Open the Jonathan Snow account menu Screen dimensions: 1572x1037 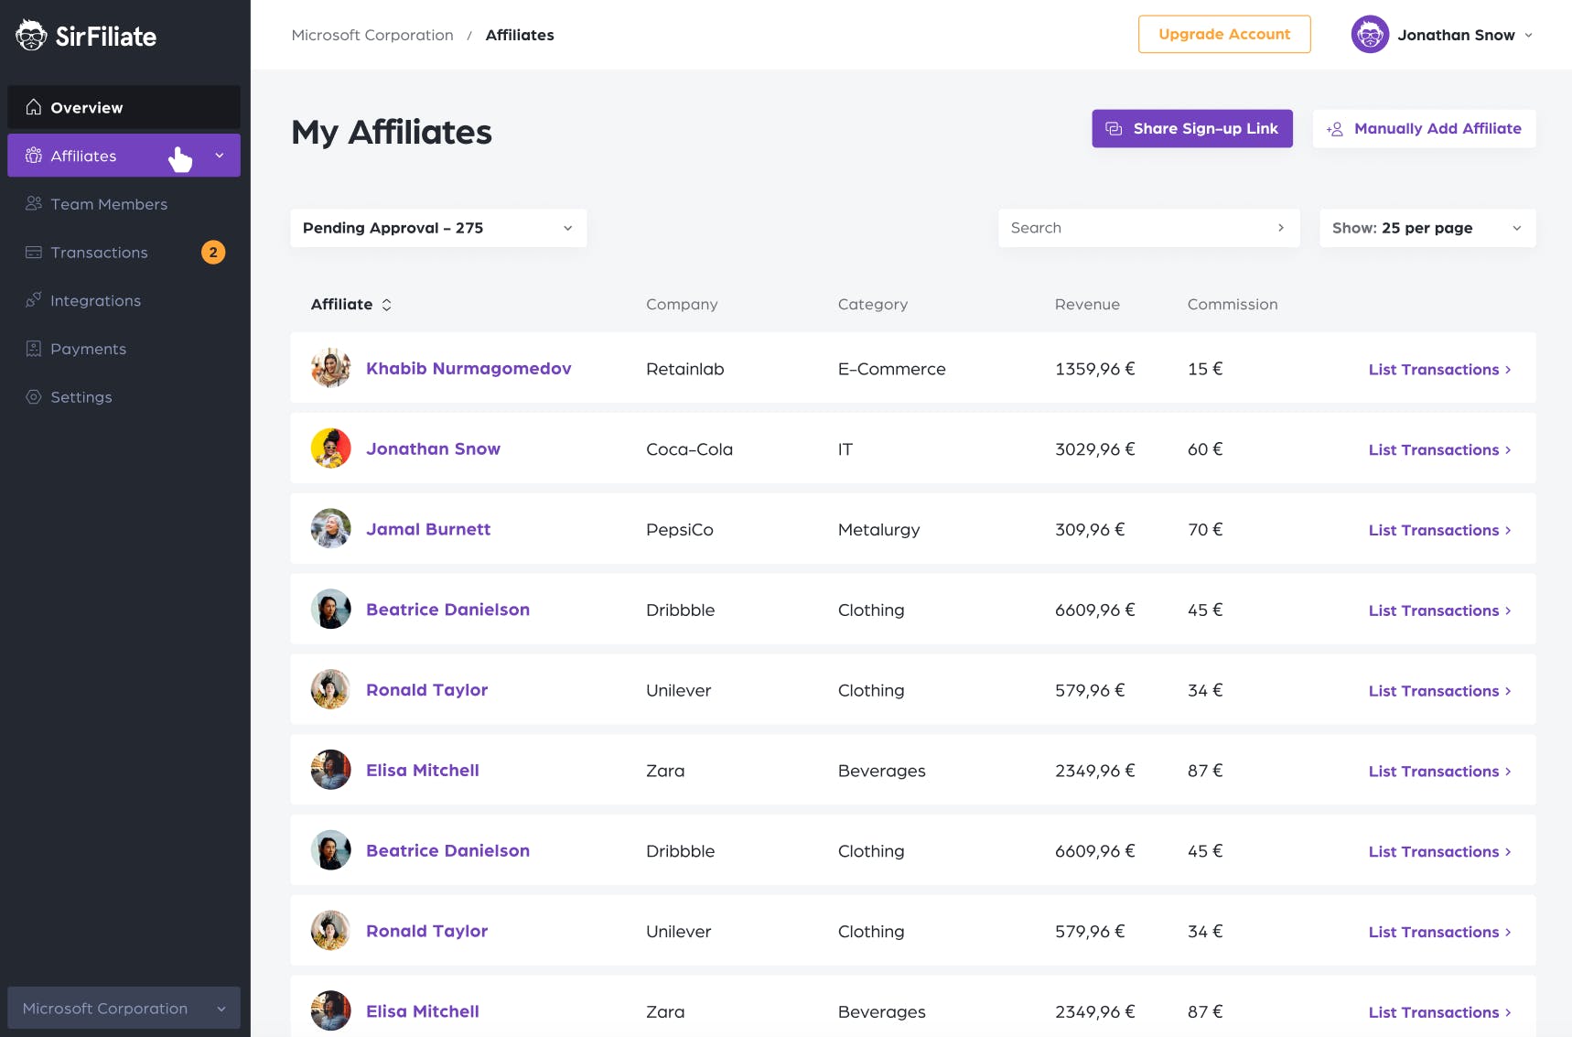coord(1442,35)
